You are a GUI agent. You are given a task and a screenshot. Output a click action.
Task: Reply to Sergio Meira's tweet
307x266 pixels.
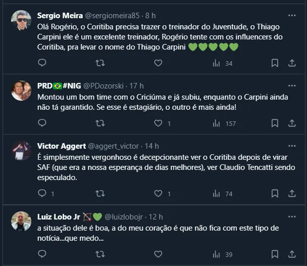click(42, 63)
